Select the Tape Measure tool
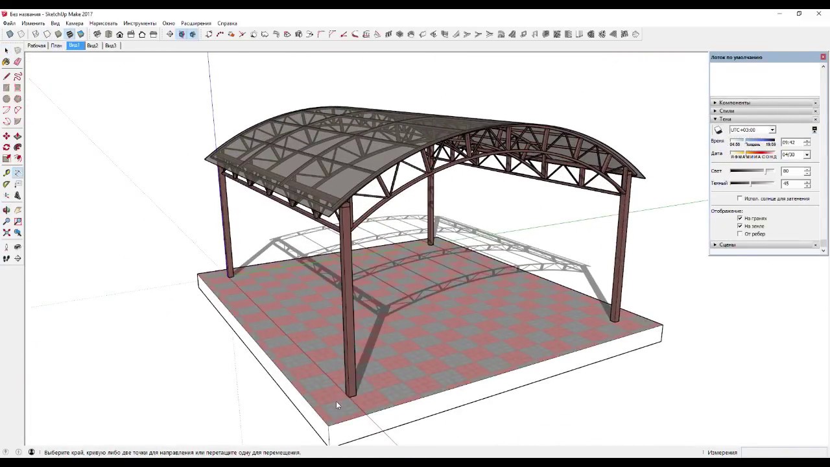Screen dimensions: 830x467 click(6, 173)
